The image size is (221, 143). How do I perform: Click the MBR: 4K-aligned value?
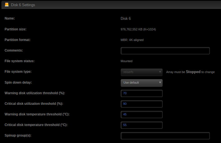pos(132,40)
